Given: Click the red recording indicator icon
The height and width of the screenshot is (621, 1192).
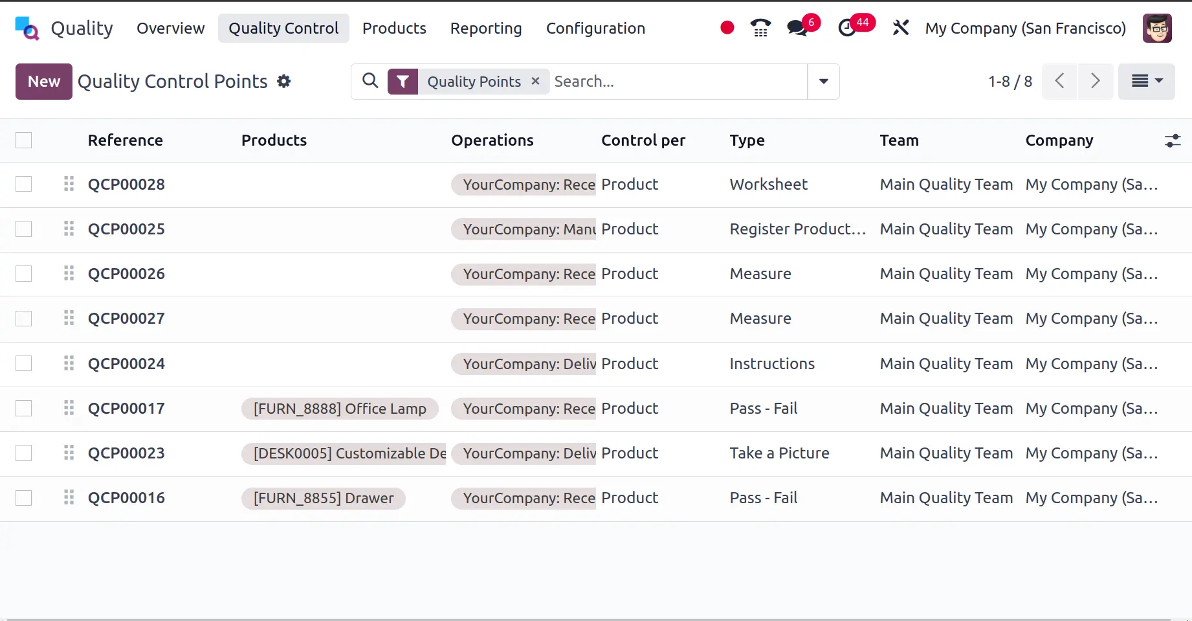Looking at the screenshot, I should [727, 28].
